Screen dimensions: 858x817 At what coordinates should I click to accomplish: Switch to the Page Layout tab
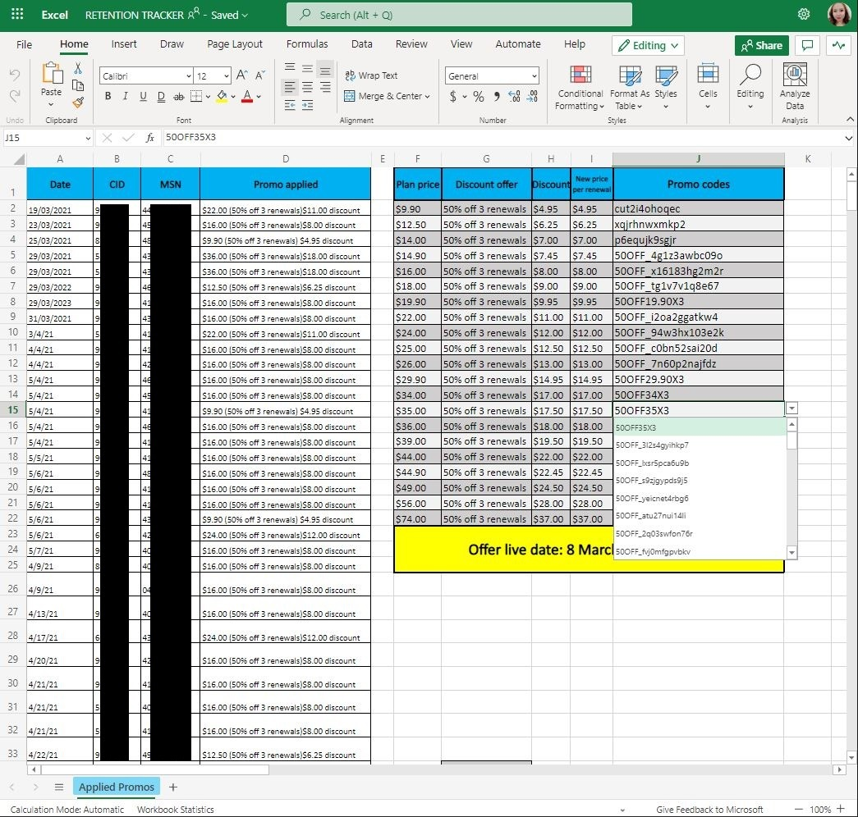click(x=235, y=44)
